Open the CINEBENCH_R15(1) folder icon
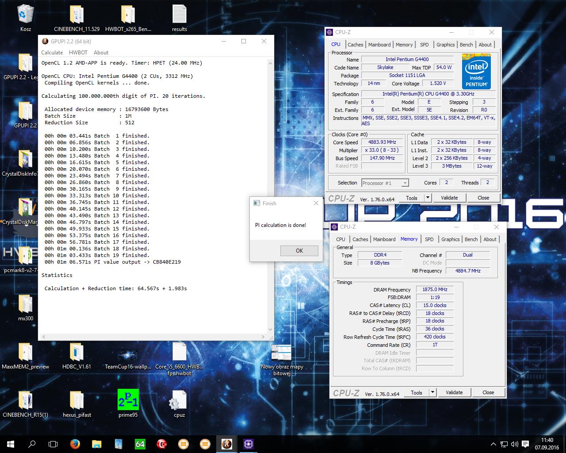The width and height of the screenshot is (566, 453). coord(25,404)
